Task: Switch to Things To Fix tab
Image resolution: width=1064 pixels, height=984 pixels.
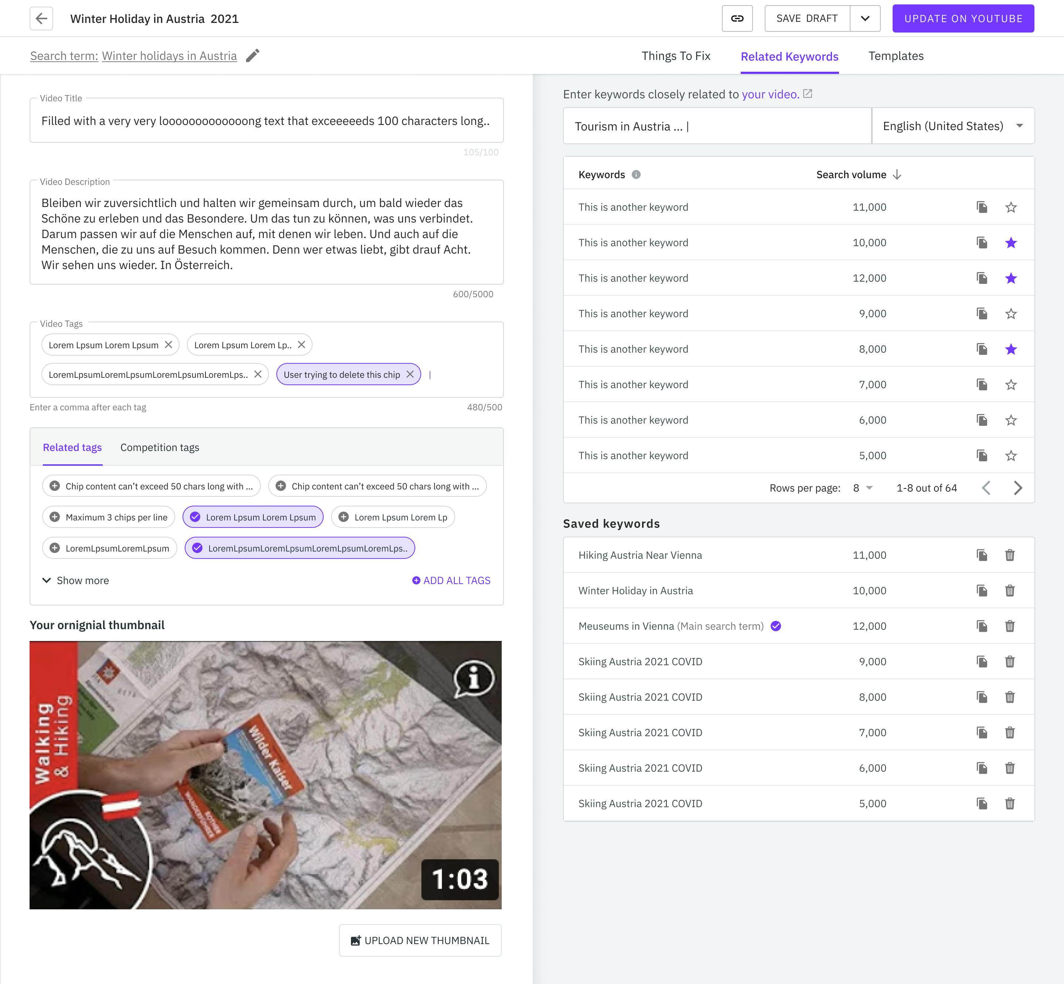Action: click(675, 56)
